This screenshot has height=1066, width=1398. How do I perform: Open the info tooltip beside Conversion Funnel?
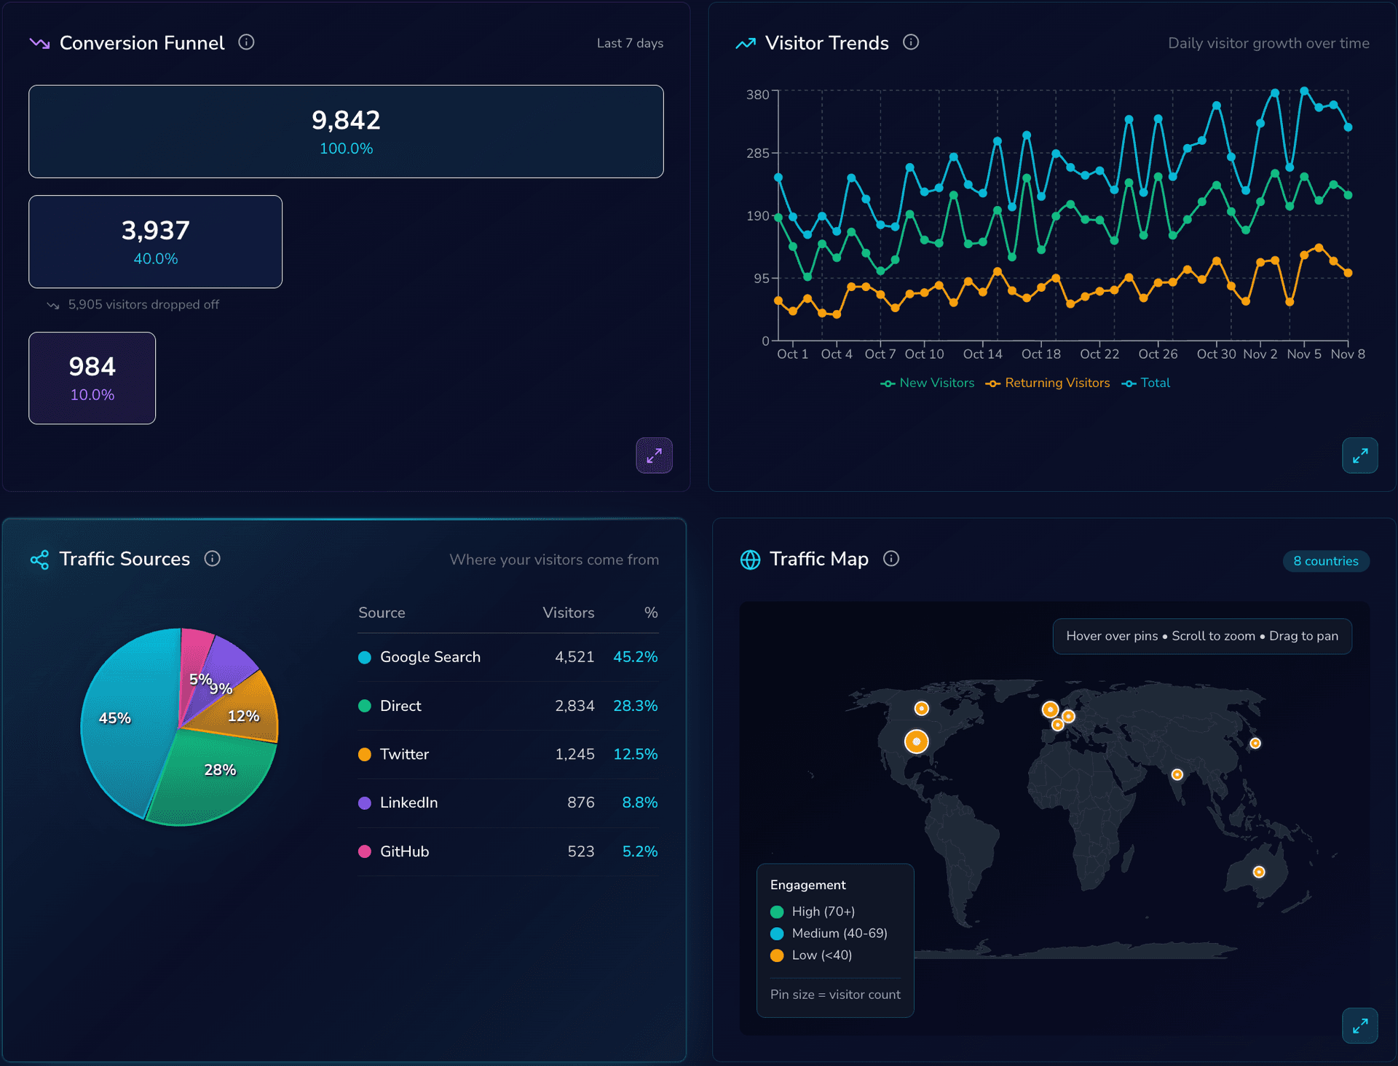tap(246, 43)
